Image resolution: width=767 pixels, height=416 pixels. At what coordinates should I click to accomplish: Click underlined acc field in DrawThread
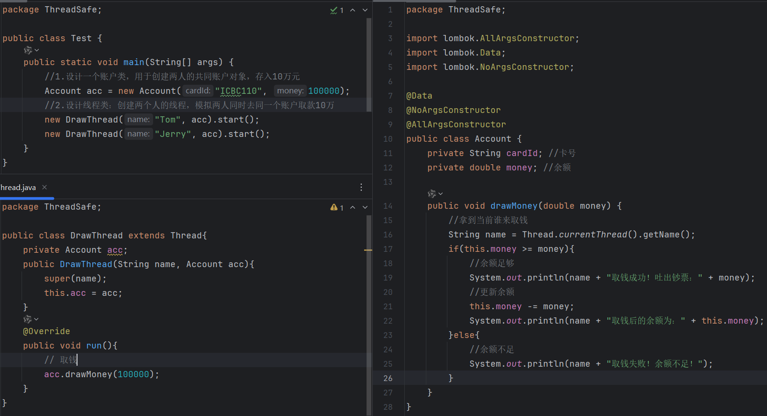[115, 250]
